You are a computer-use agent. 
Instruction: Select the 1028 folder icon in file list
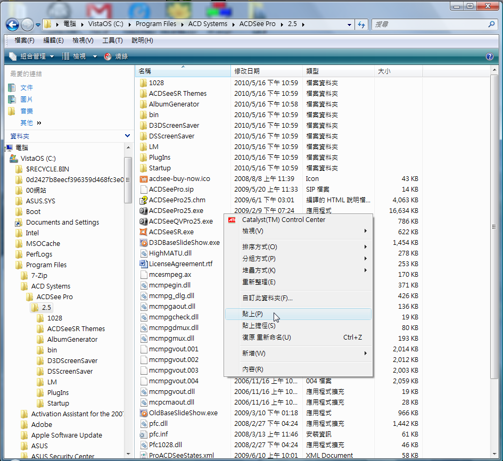click(143, 83)
